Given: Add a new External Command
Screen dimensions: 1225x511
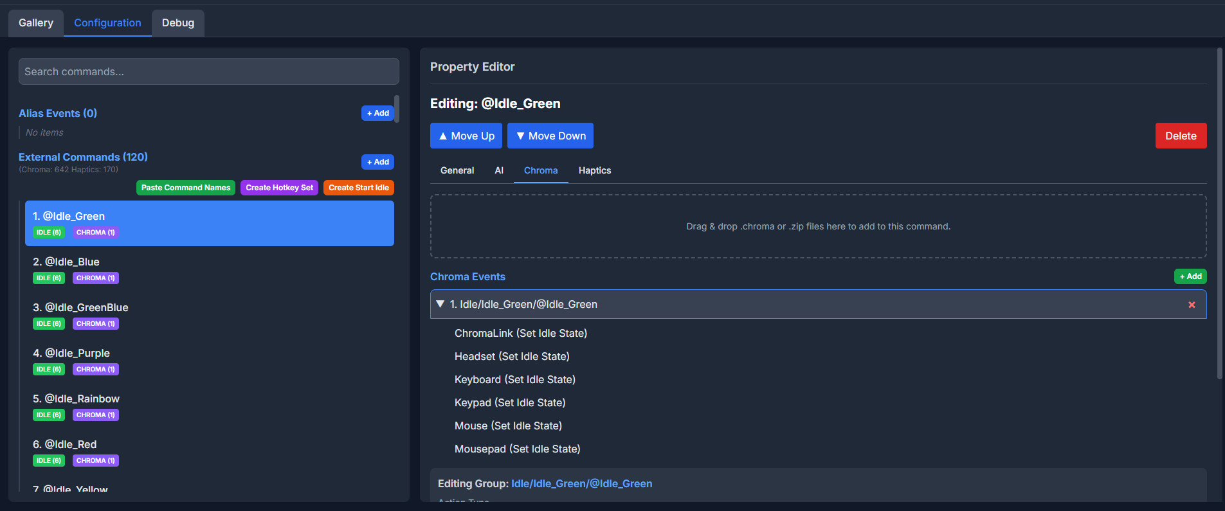Looking at the screenshot, I should pyautogui.click(x=377, y=162).
